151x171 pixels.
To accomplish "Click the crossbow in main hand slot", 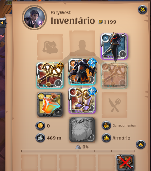I will (50, 75).
